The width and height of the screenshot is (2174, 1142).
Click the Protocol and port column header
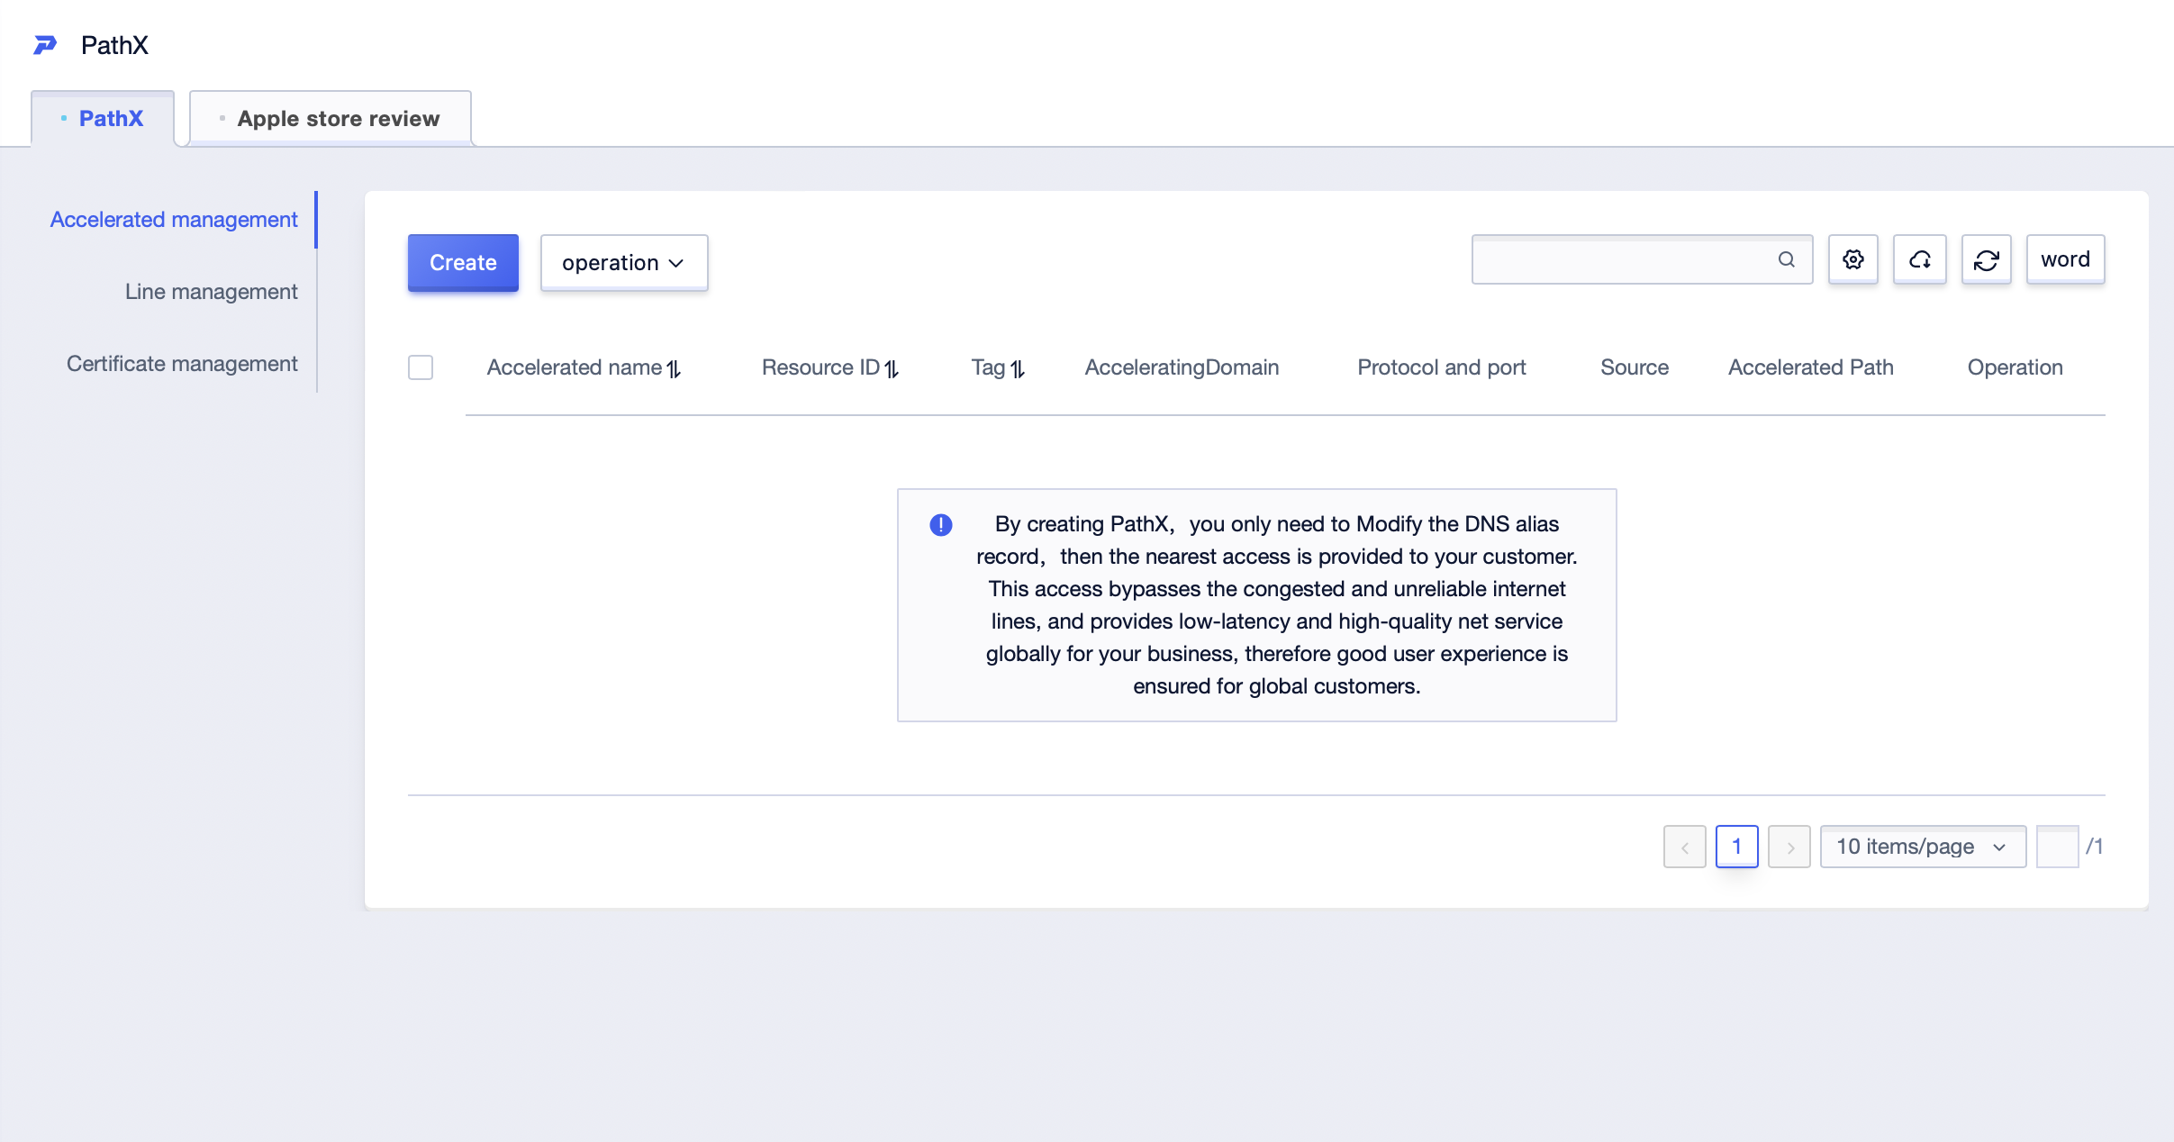click(x=1442, y=367)
